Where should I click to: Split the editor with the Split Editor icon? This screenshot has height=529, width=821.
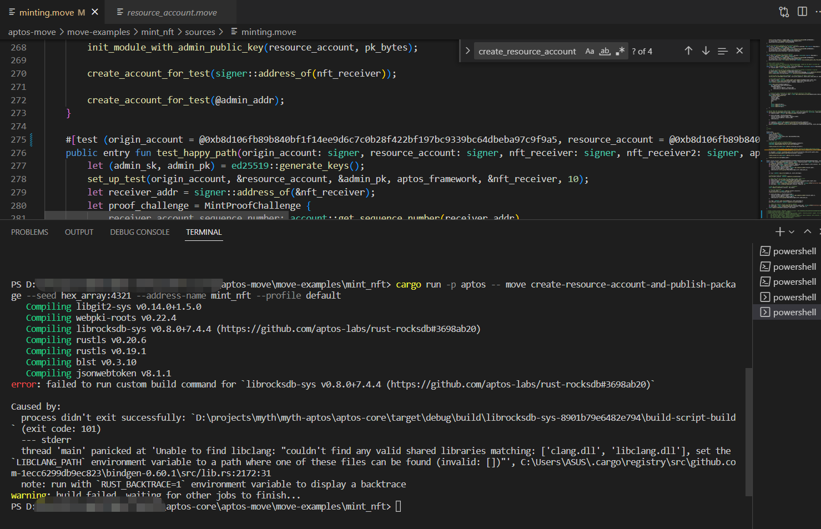802,12
